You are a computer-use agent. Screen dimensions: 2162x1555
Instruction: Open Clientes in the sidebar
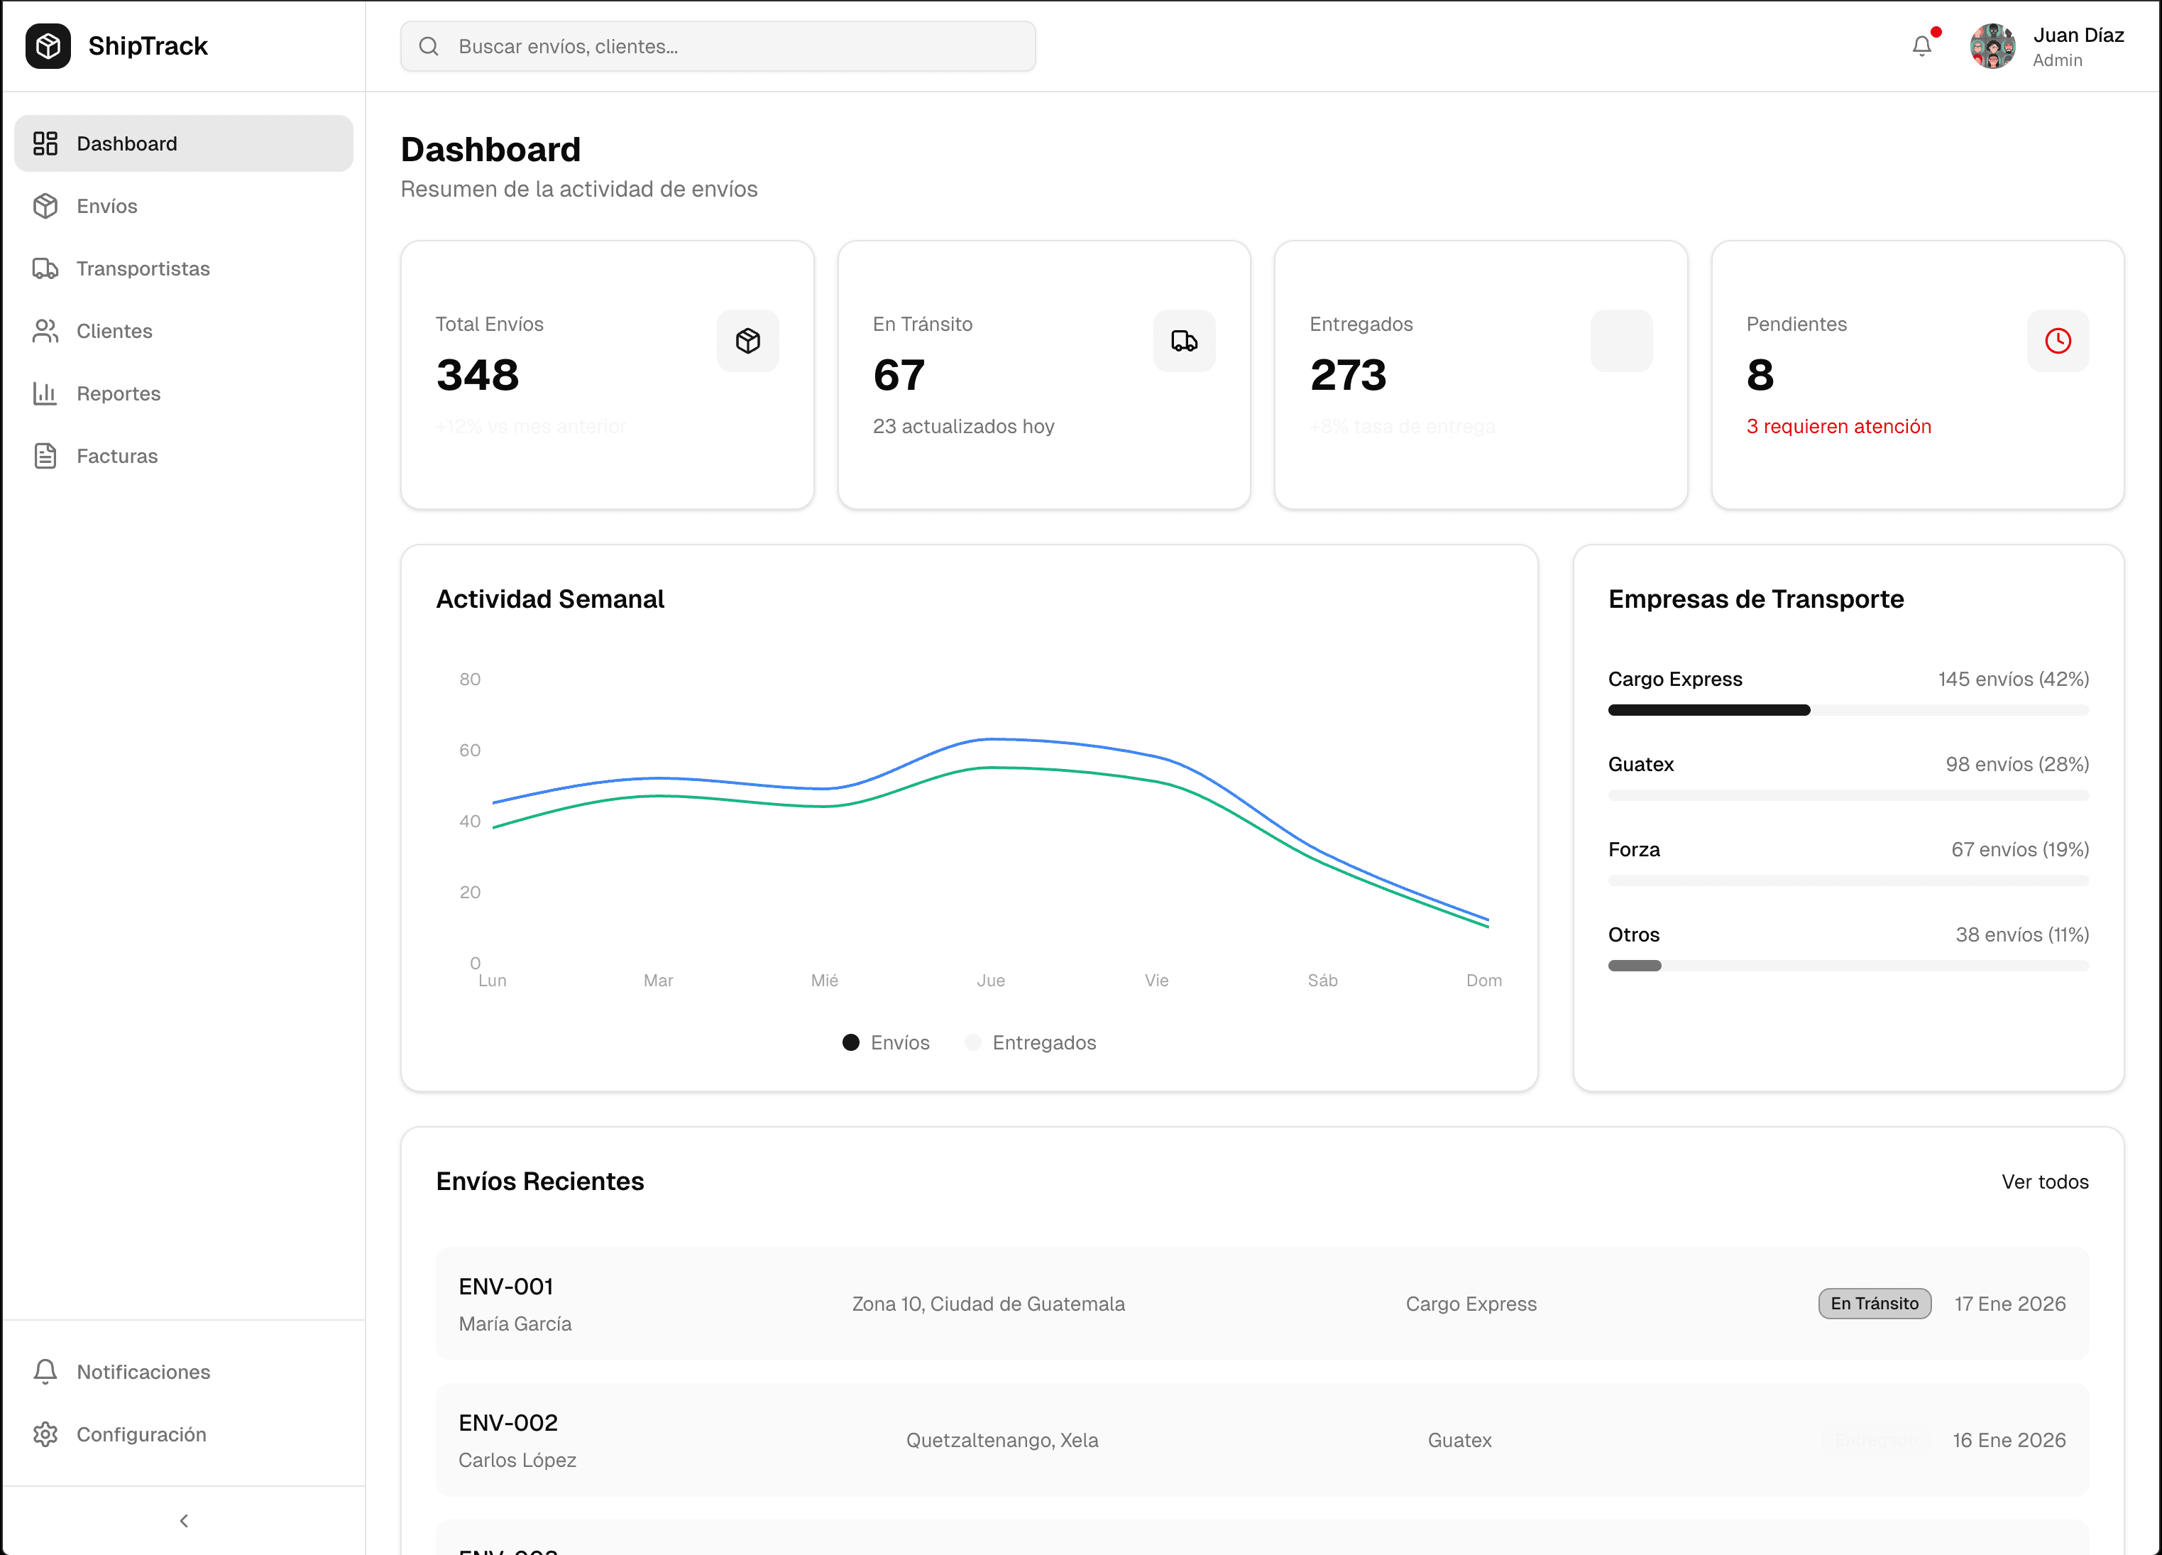point(184,331)
